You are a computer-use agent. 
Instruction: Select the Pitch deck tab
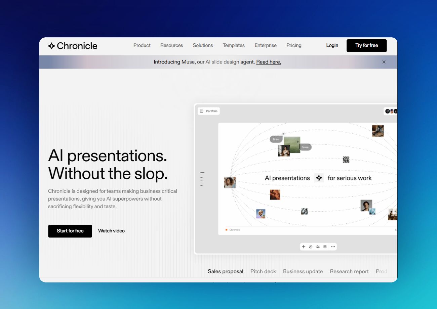click(263, 271)
